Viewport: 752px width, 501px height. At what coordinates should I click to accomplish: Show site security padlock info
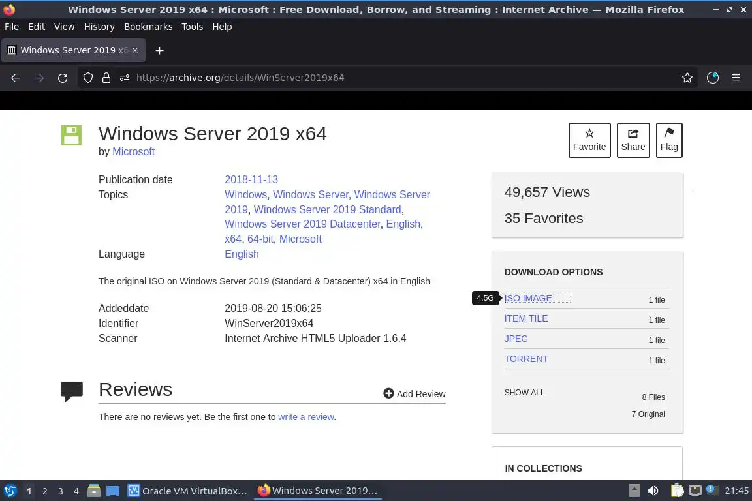(x=106, y=78)
